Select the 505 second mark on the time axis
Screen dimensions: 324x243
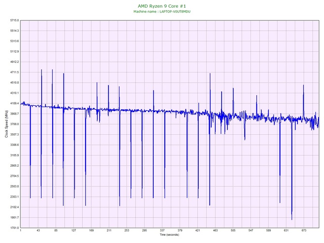pos(233,231)
